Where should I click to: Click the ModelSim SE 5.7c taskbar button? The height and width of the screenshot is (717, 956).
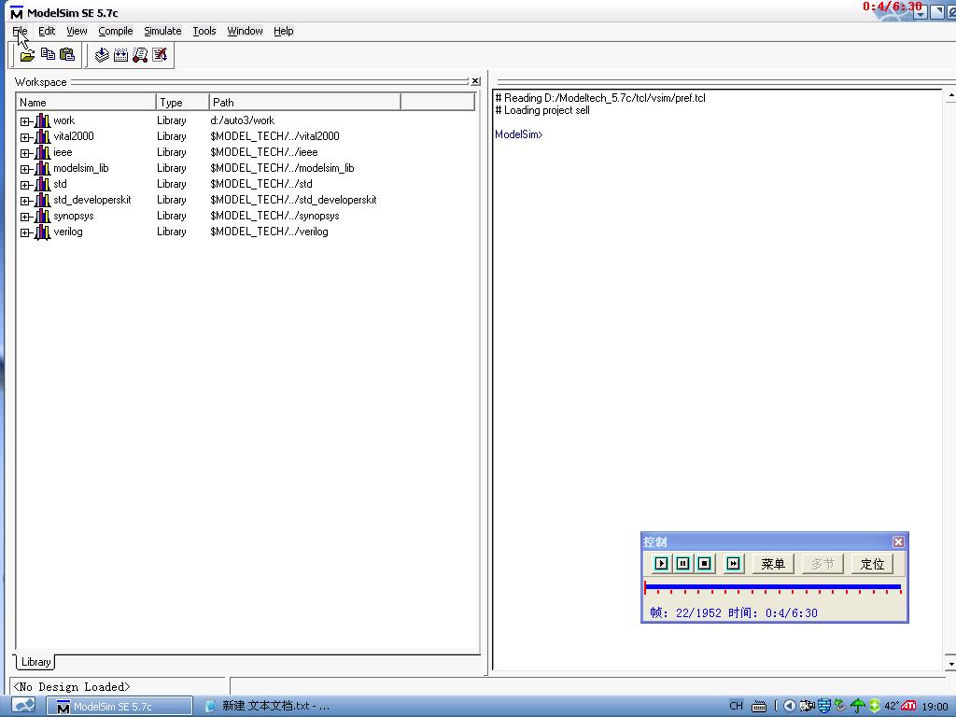pos(119,706)
